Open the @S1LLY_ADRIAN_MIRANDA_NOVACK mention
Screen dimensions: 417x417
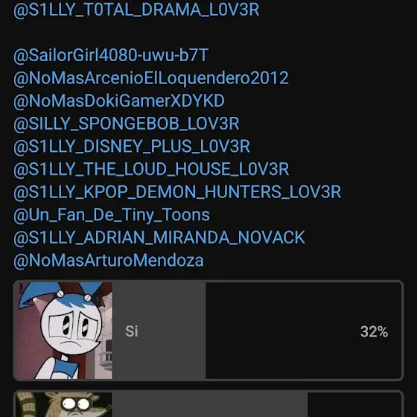(159, 238)
